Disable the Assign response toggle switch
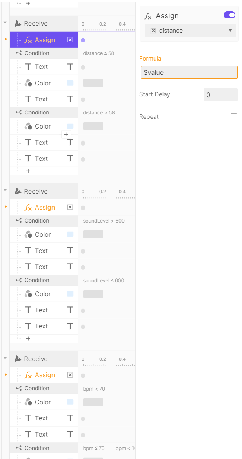 click(x=229, y=15)
